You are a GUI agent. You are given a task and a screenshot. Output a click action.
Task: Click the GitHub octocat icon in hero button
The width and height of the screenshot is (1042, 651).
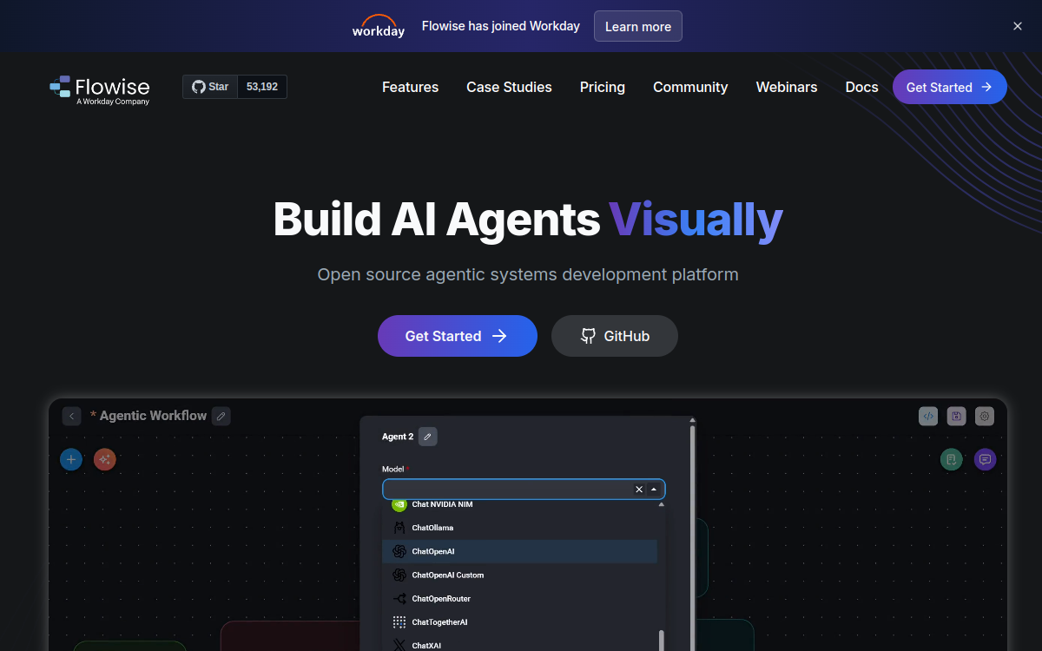[588, 336]
